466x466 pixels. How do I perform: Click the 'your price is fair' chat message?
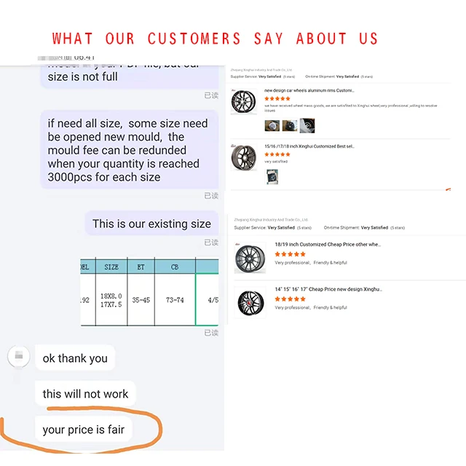(x=83, y=430)
